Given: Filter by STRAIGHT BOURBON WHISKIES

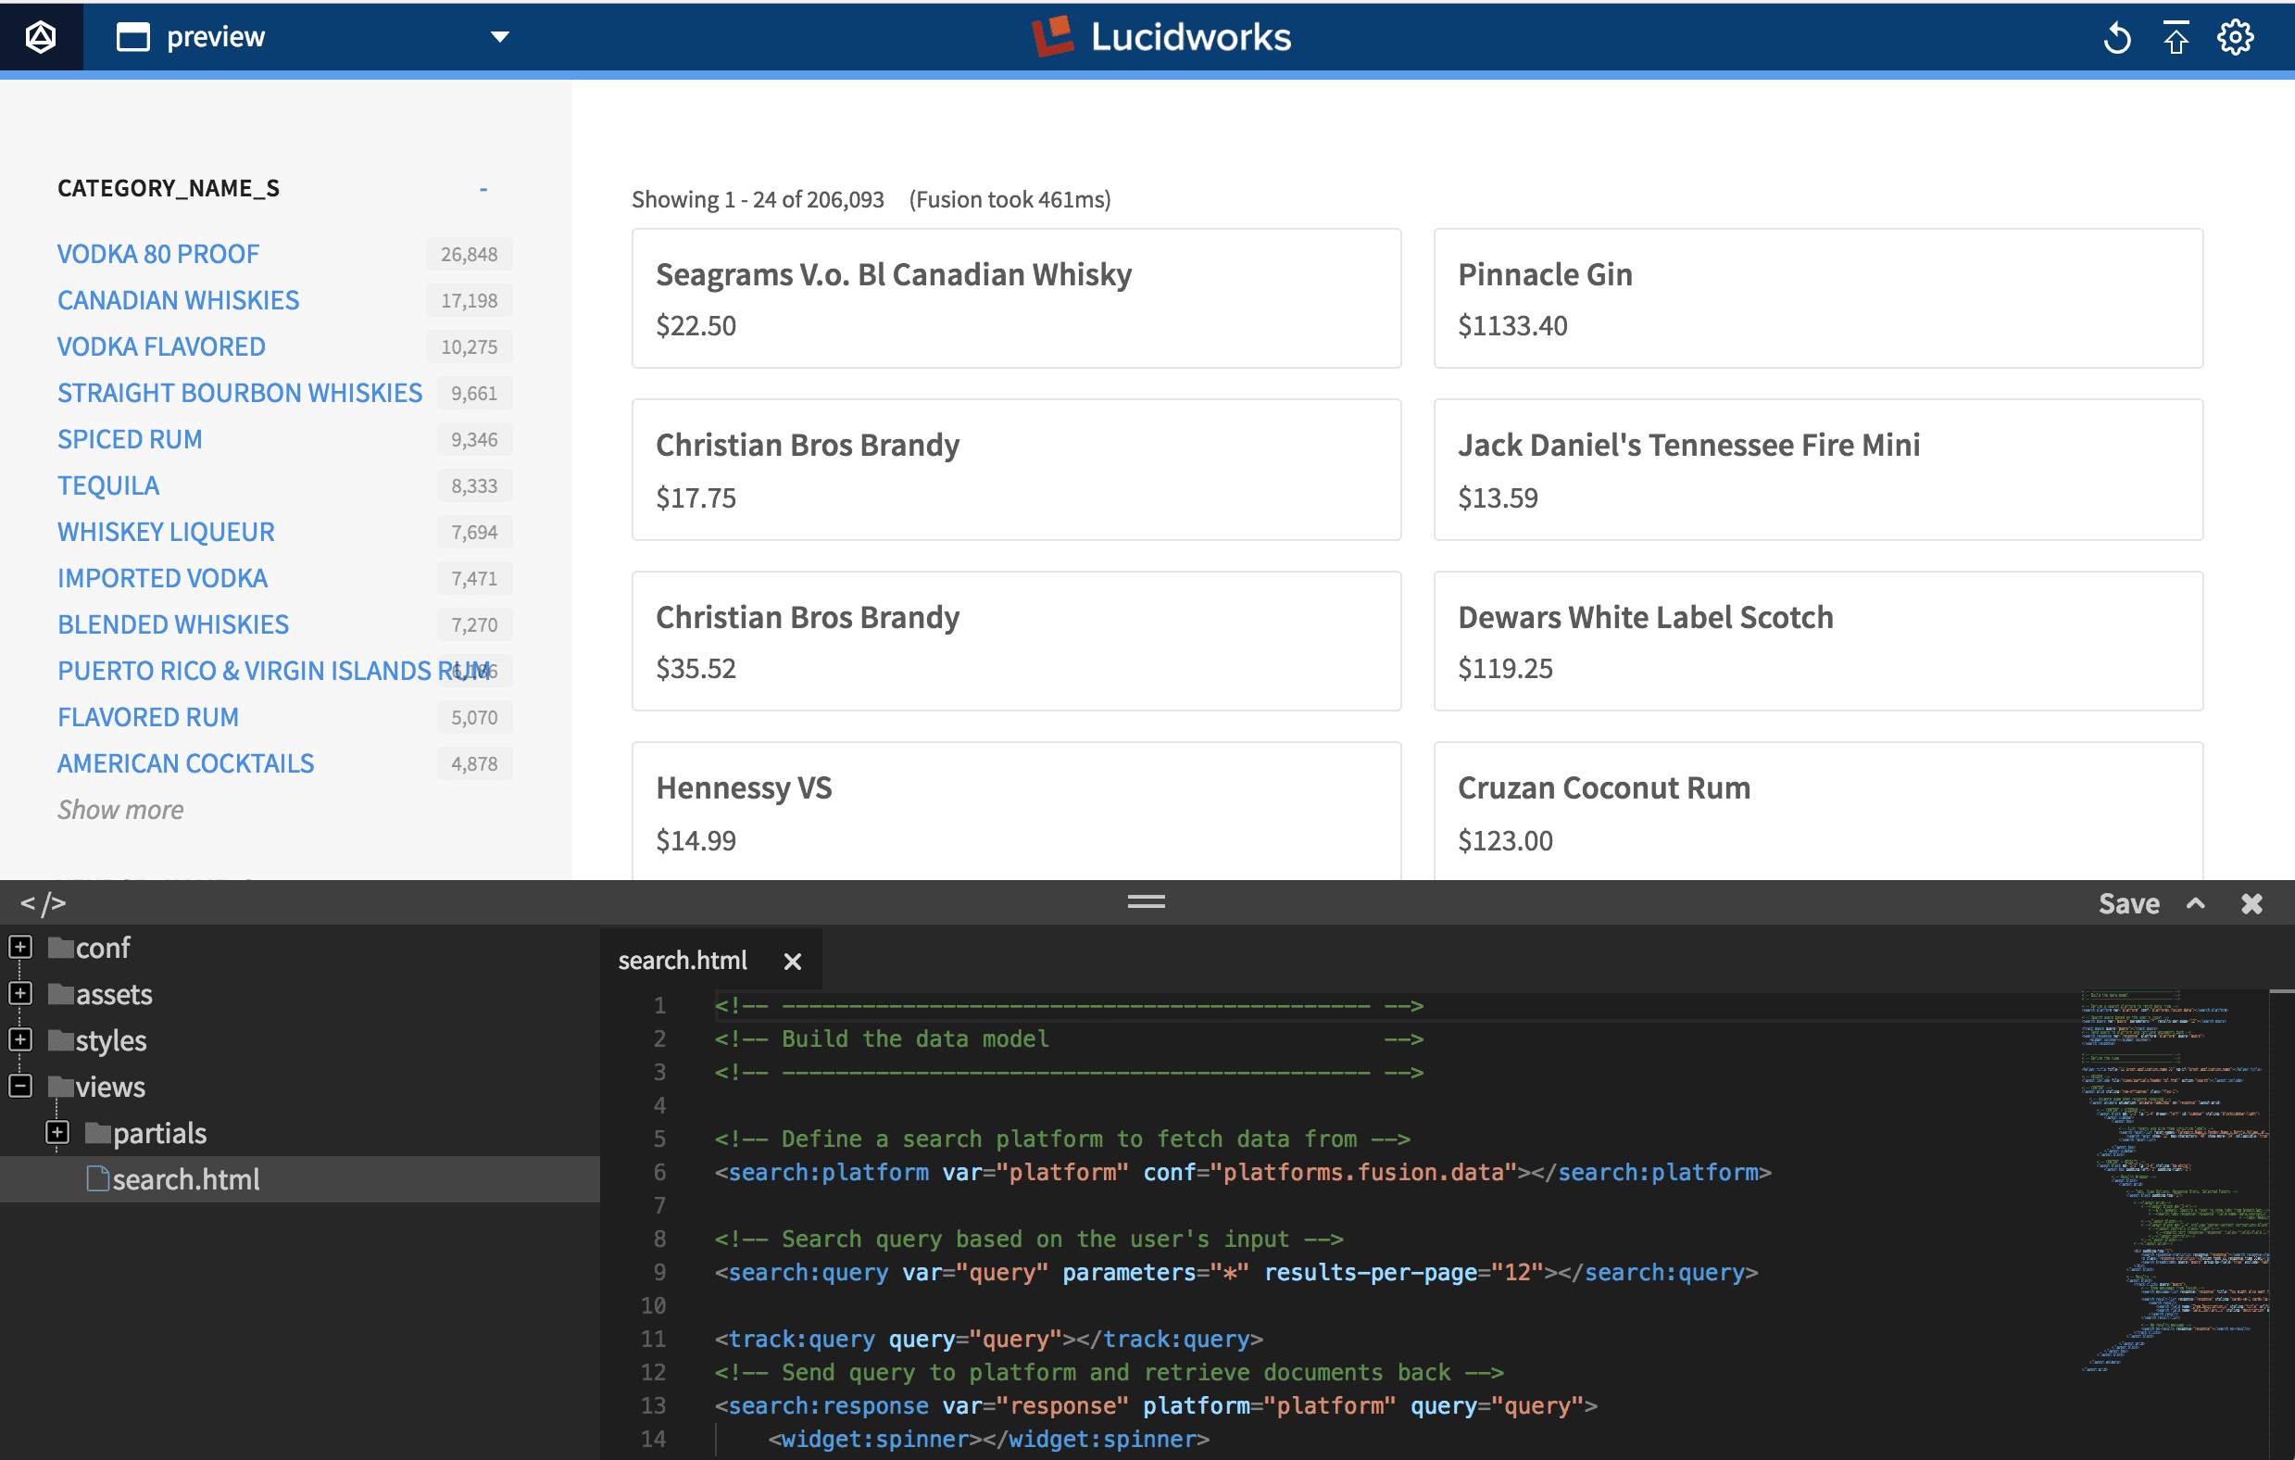Looking at the screenshot, I should (x=239, y=393).
